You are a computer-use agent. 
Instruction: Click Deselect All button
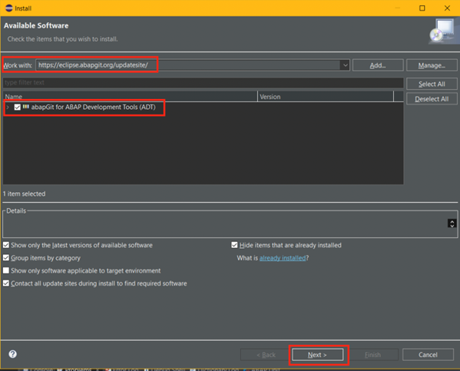coord(432,99)
